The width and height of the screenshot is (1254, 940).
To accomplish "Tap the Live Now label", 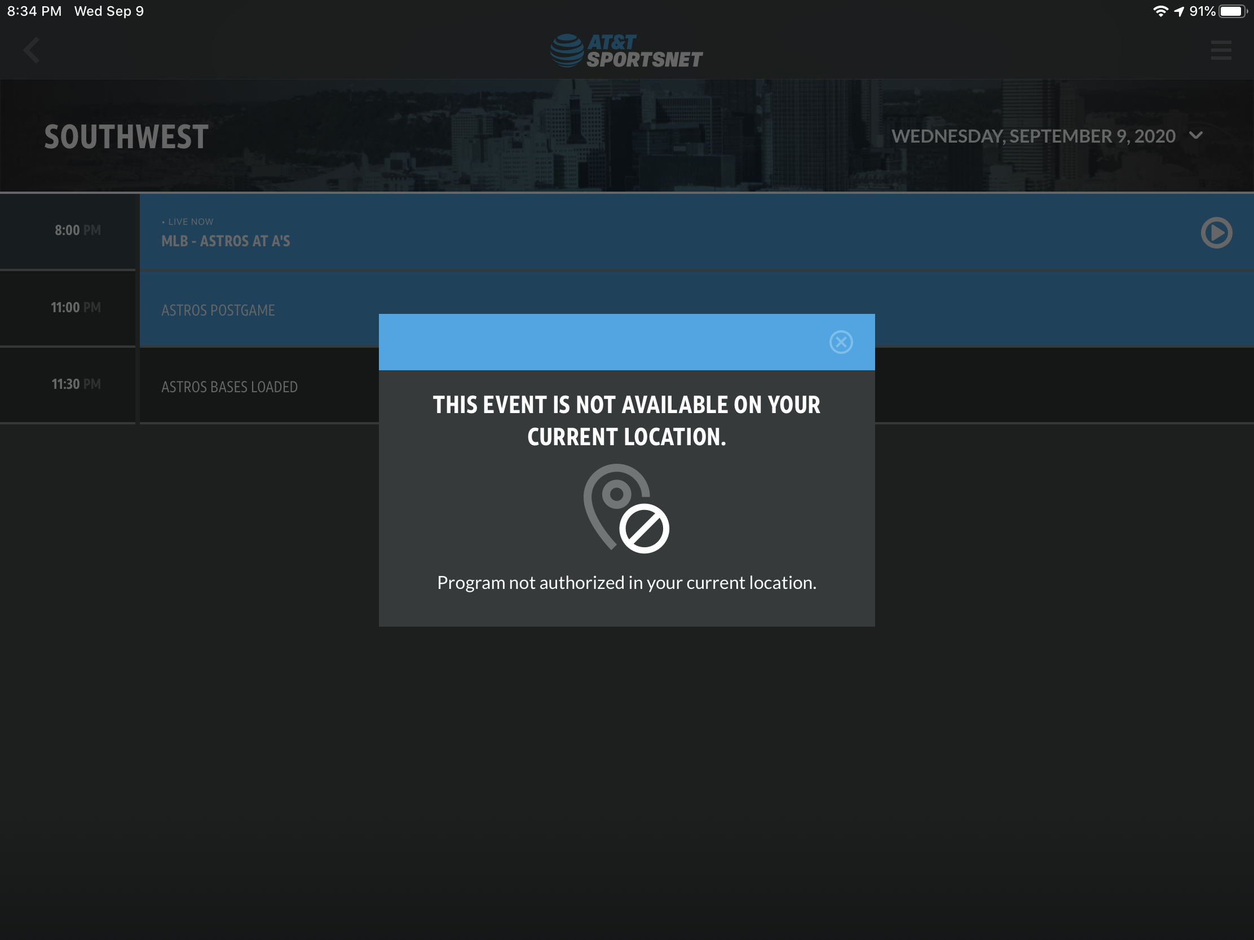I will pyautogui.click(x=190, y=221).
